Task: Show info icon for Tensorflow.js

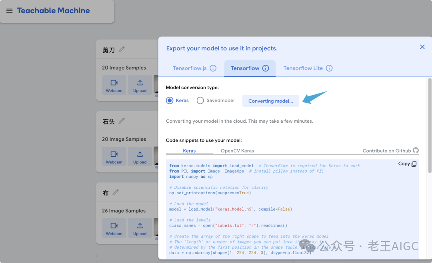Action: tap(213, 68)
